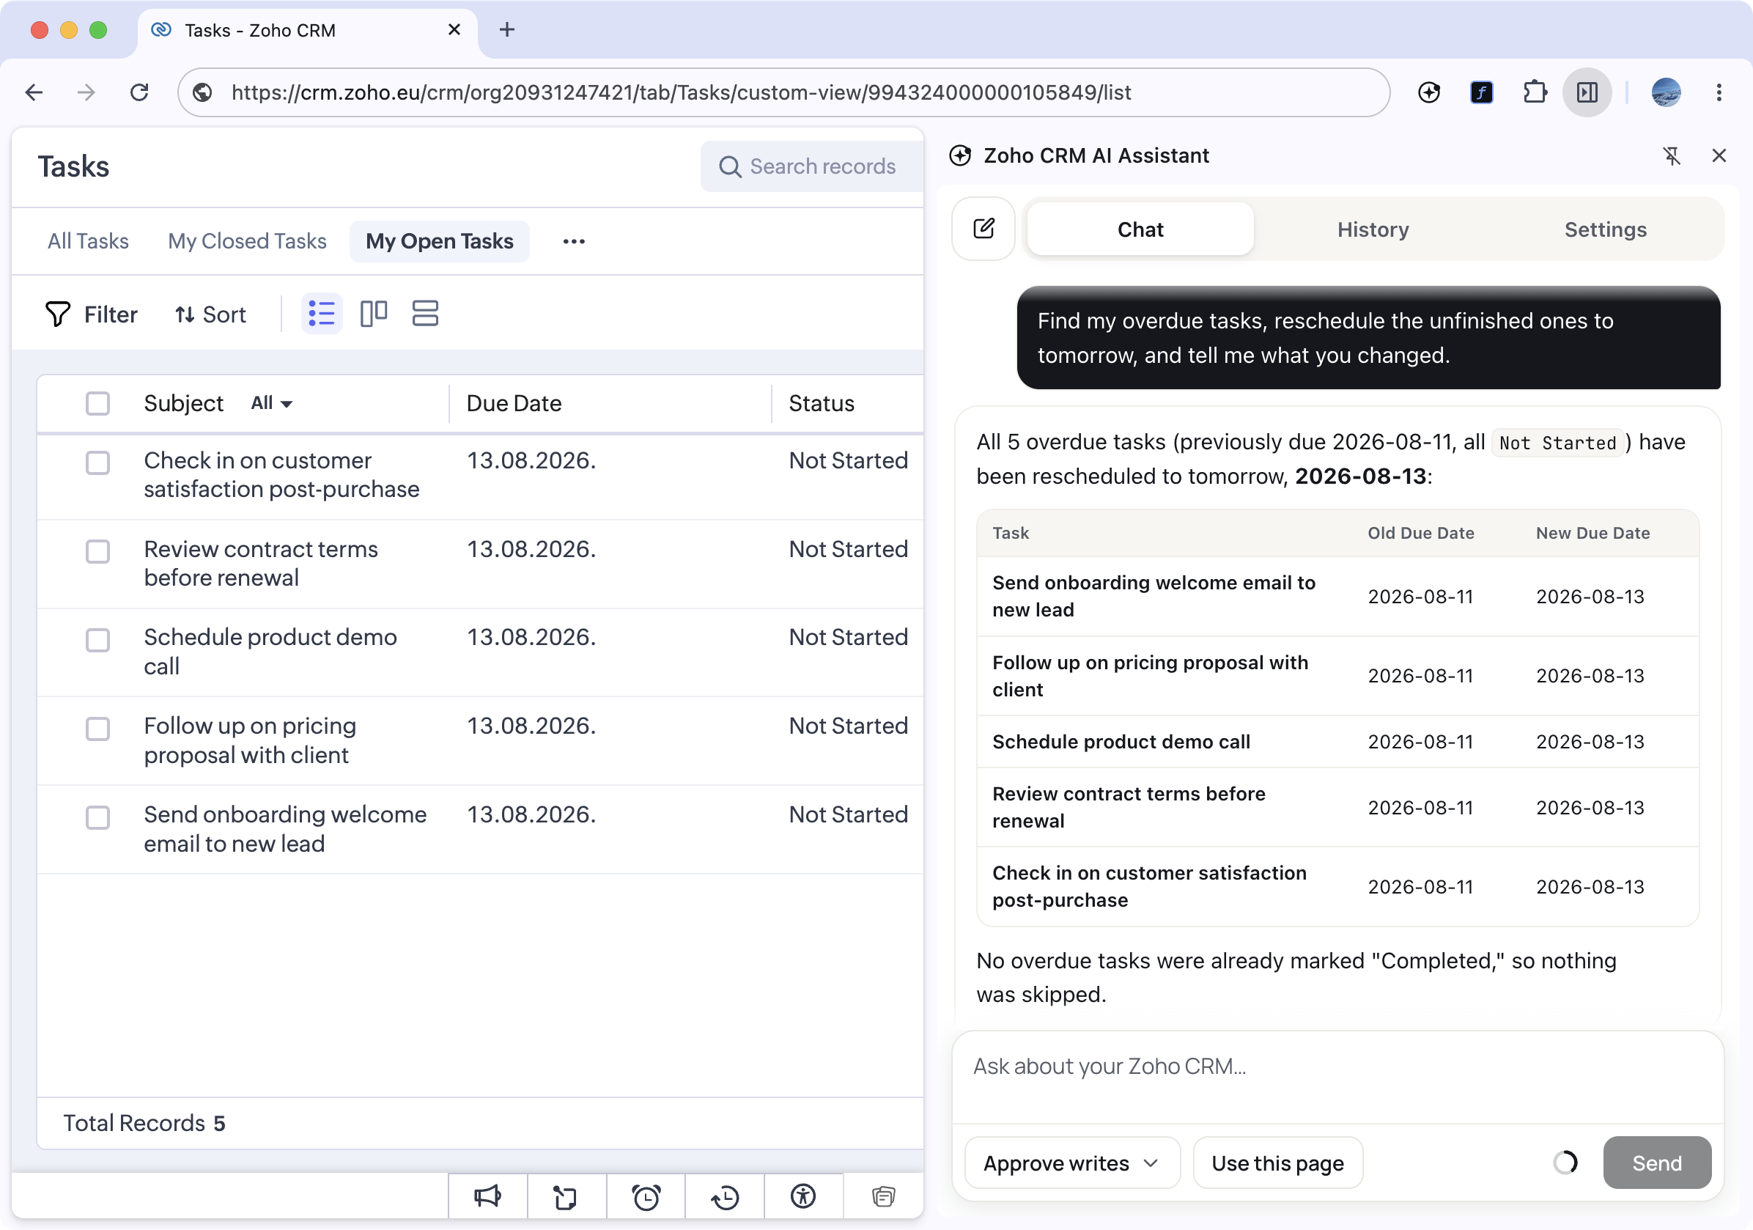
Task: Open the Check in on customer satisfaction task
Action: [x=281, y=474]
